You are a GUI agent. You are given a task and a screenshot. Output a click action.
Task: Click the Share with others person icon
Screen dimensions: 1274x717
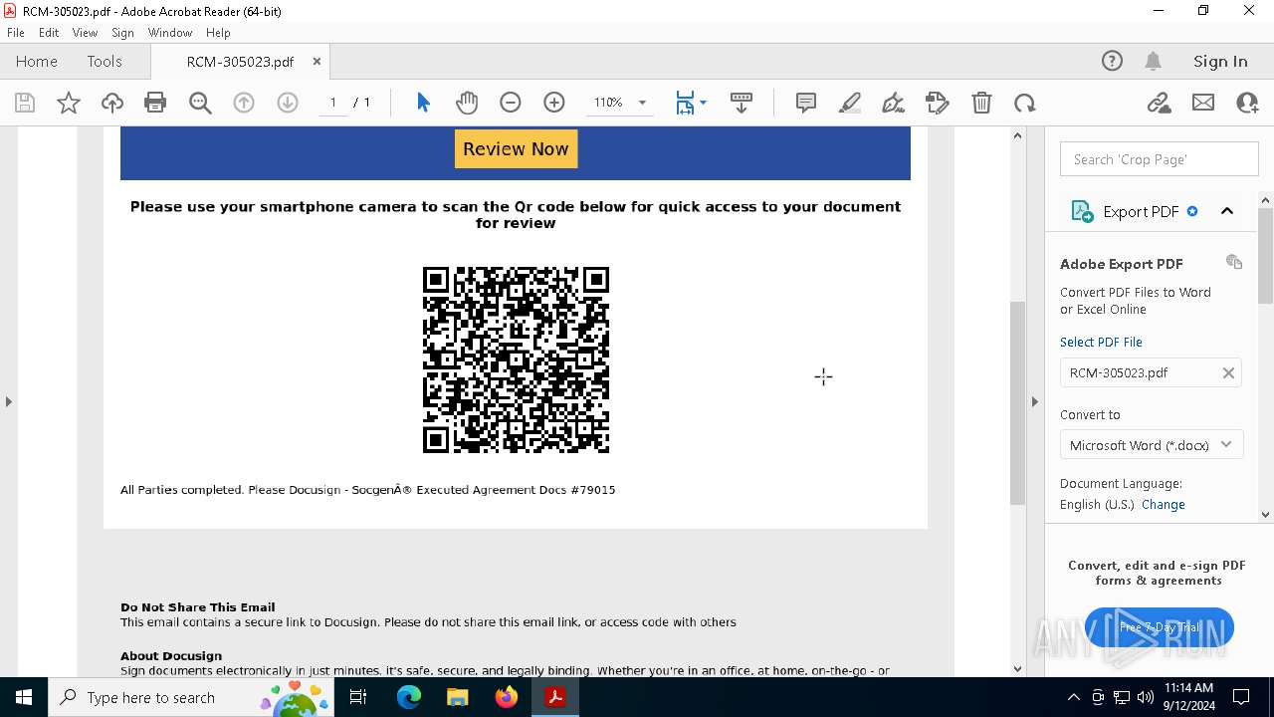pyautogui.click(x=1247, y=103)
